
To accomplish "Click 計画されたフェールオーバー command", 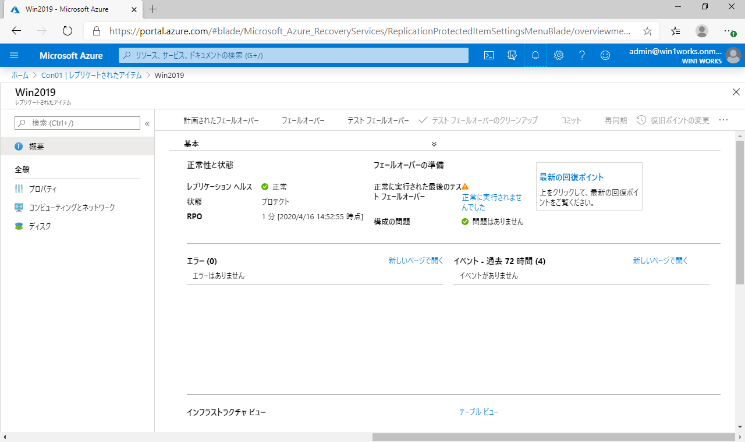I will click(221, 120).
